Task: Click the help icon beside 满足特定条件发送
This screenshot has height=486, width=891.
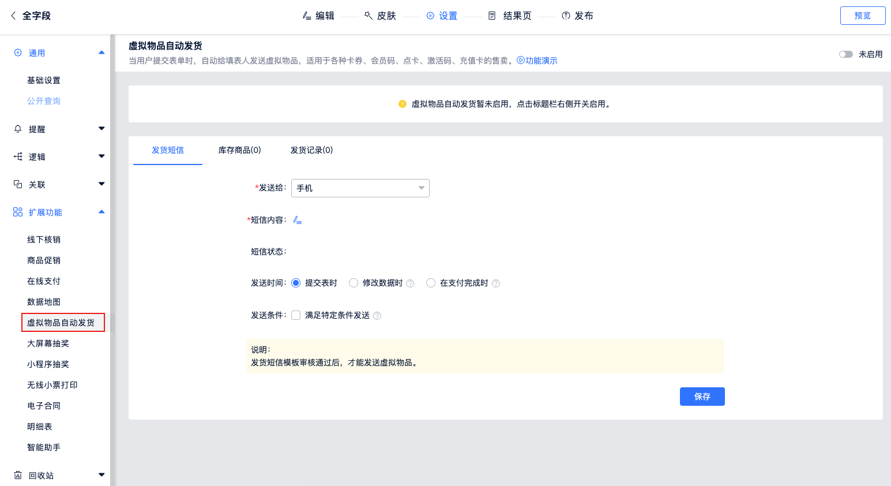Action: (x=377, y=316)
